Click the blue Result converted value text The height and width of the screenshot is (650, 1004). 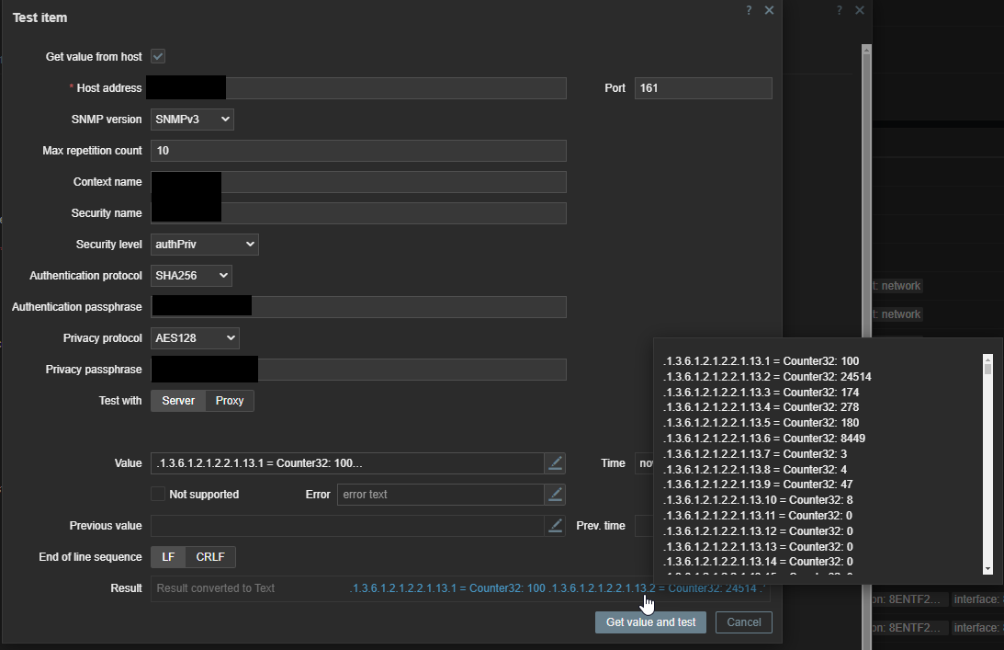point(557,588)
